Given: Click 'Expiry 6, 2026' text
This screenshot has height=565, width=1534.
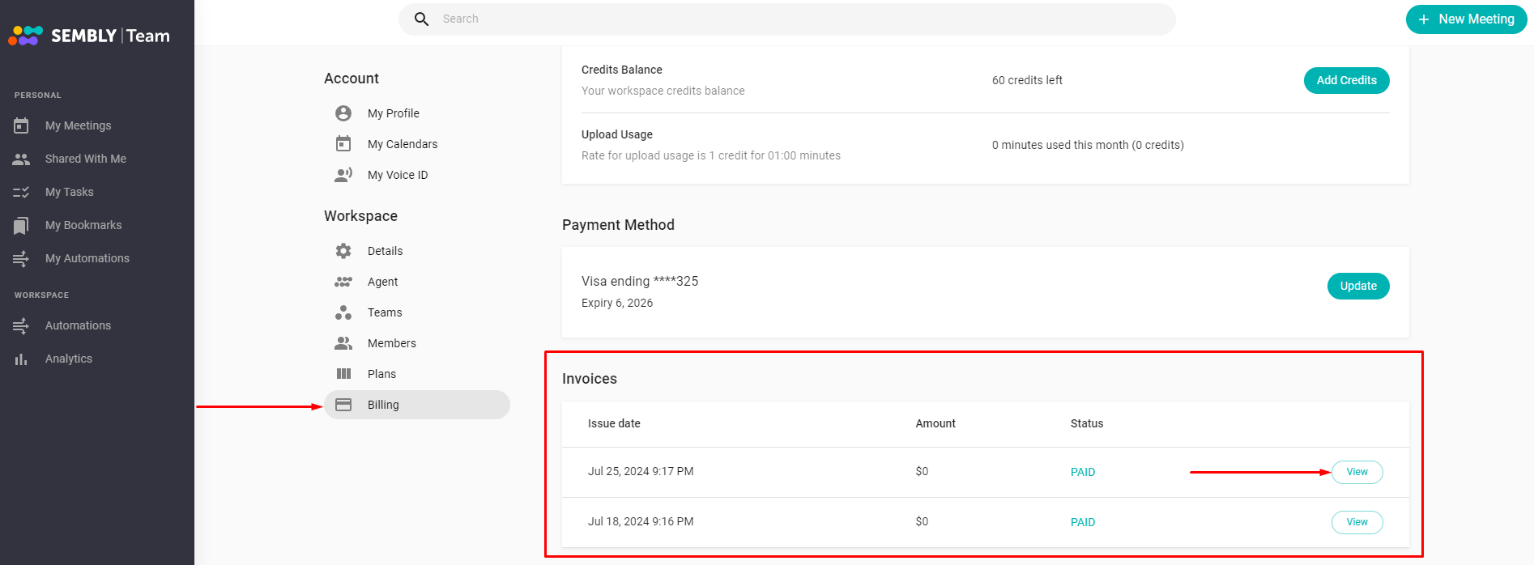Looking at the screenshot, I should click(617, 303).
